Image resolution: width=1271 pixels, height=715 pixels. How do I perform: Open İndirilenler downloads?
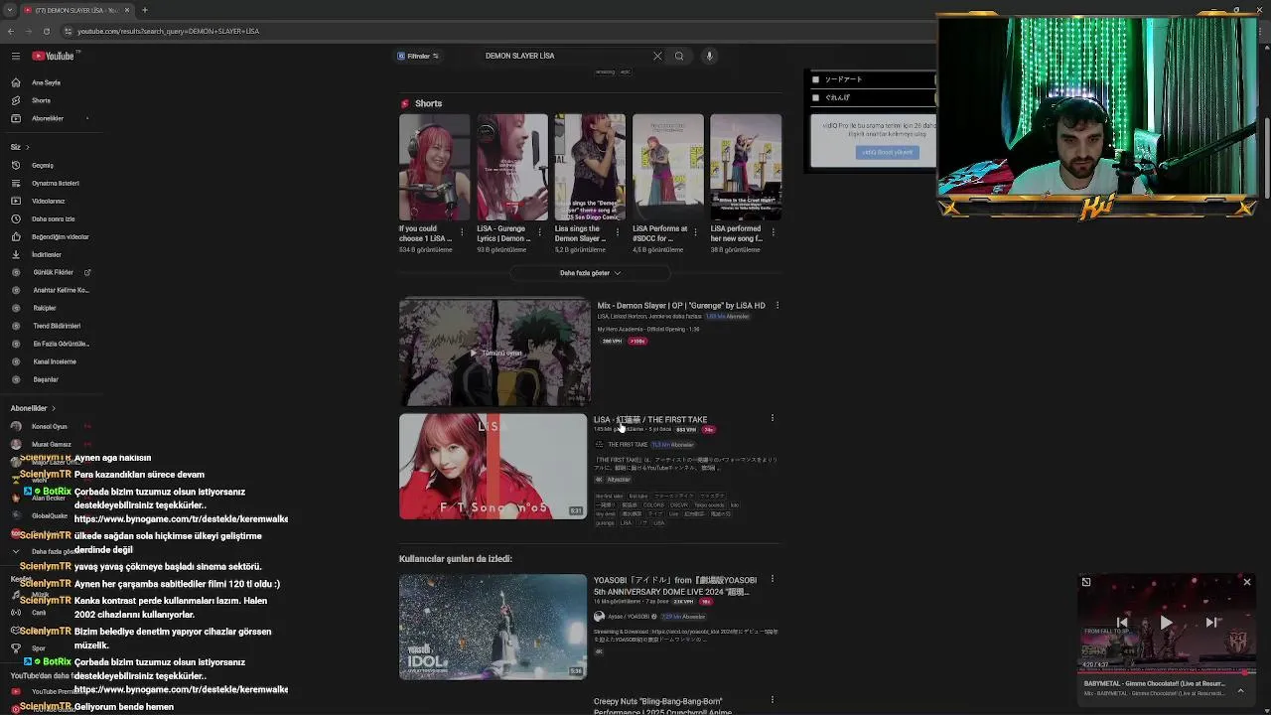click(x=46, y=254)
